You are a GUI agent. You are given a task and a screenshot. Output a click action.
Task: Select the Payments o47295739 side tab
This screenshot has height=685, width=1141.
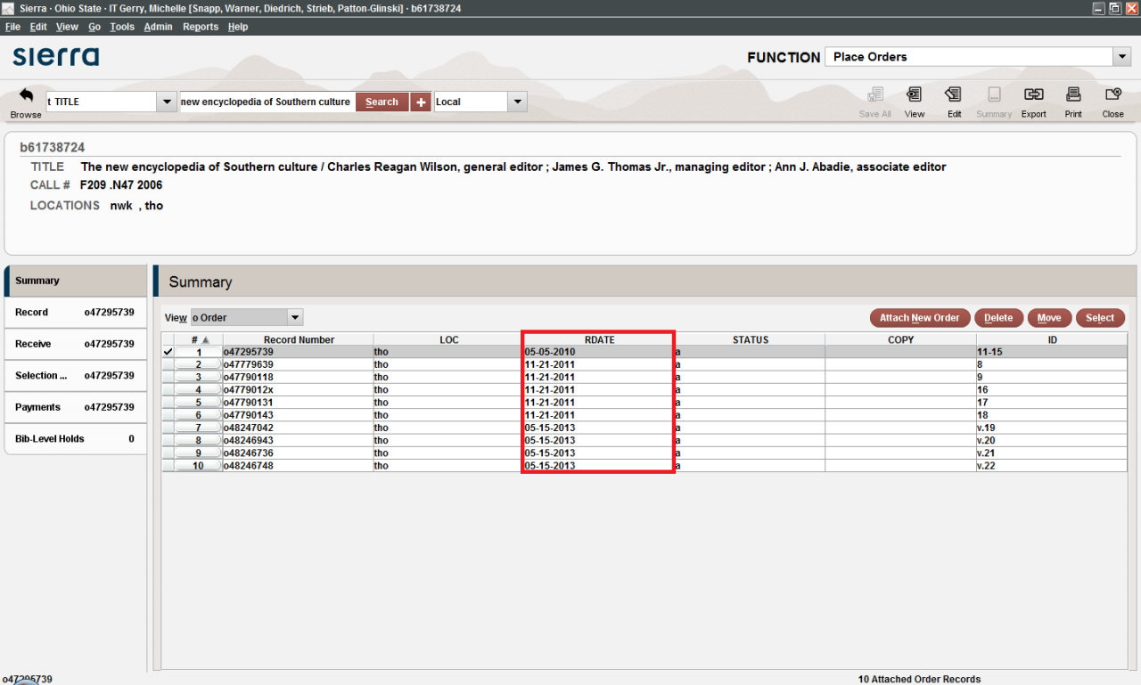(x=76, y=407)
